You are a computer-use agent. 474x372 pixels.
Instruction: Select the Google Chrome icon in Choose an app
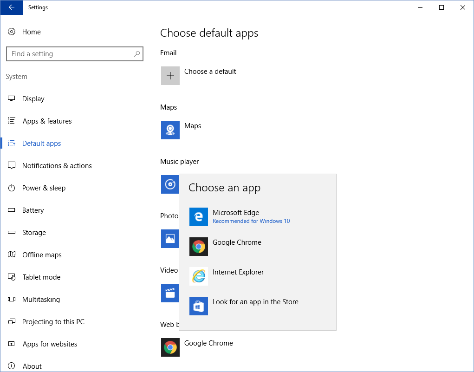click(198, 247)
